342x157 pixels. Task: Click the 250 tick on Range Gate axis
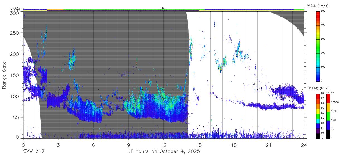coord(15,33)
